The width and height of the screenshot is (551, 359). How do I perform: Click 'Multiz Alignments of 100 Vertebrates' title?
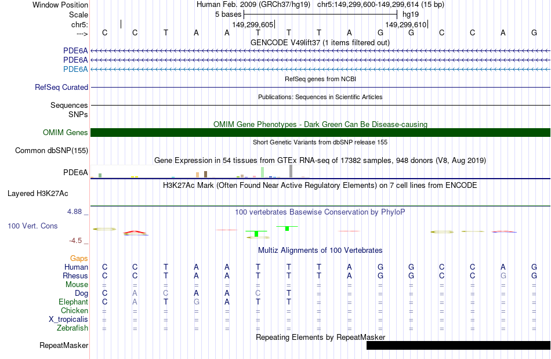point(320,250)
